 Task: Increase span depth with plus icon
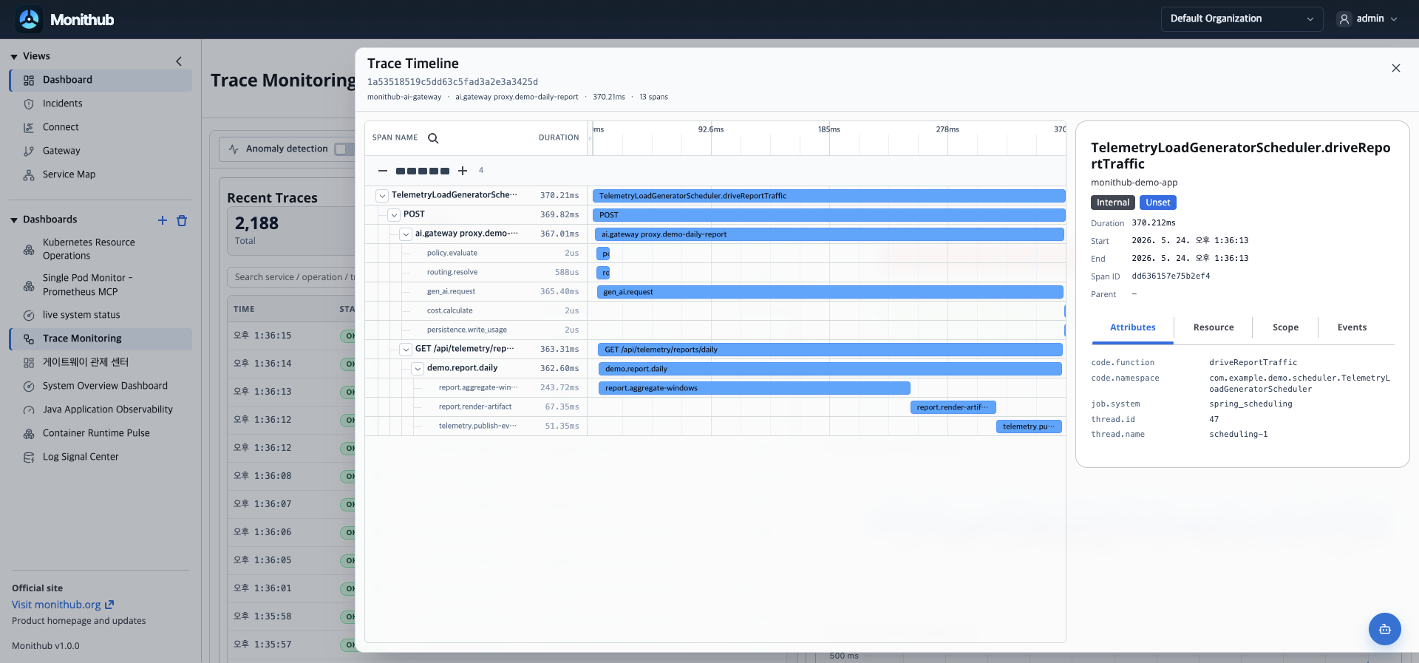(463, 171)
